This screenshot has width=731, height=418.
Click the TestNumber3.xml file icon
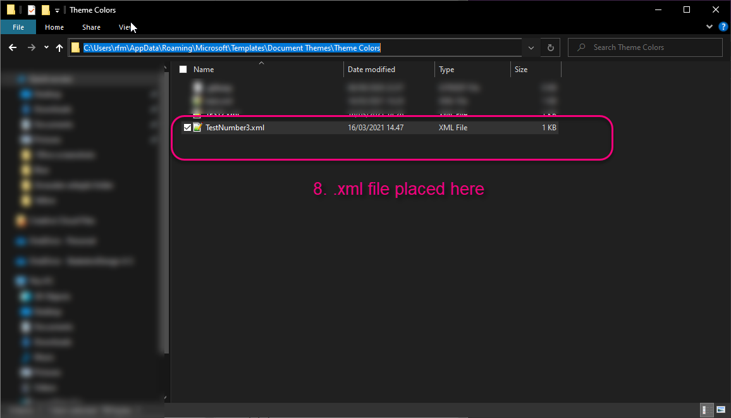click(198, 127)
